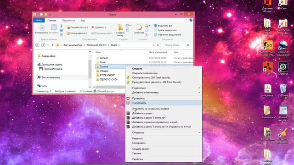Viewport: 294px width, 165px height.
Task: Click the Explorer forward arrow button
Action: click(x=43, y=45)
